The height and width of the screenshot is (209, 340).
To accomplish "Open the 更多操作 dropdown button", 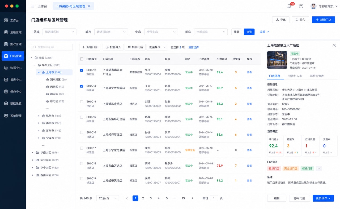I will click(323, 198).
